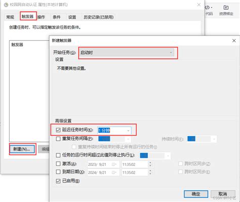Open the 激活 date picker calendar
The height and width of the screenshot is (202, 240).
(x=114, y=164)
